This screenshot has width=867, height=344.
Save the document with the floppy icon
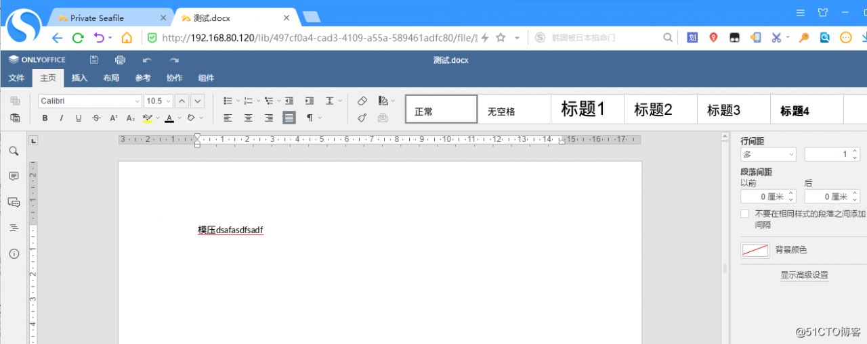click(94, 60)
